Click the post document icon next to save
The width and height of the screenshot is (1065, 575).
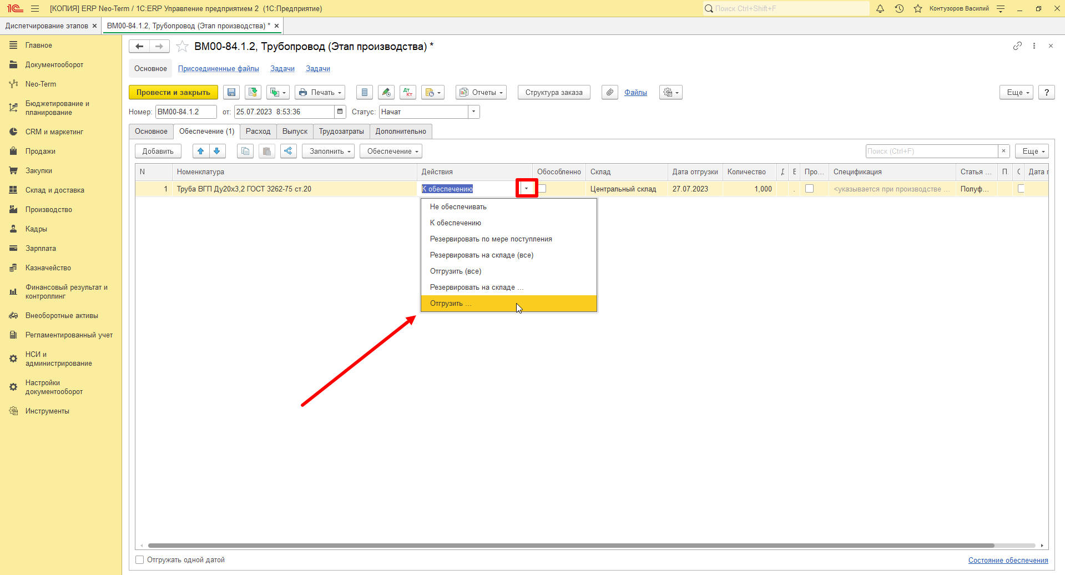[x=253, y=92]
